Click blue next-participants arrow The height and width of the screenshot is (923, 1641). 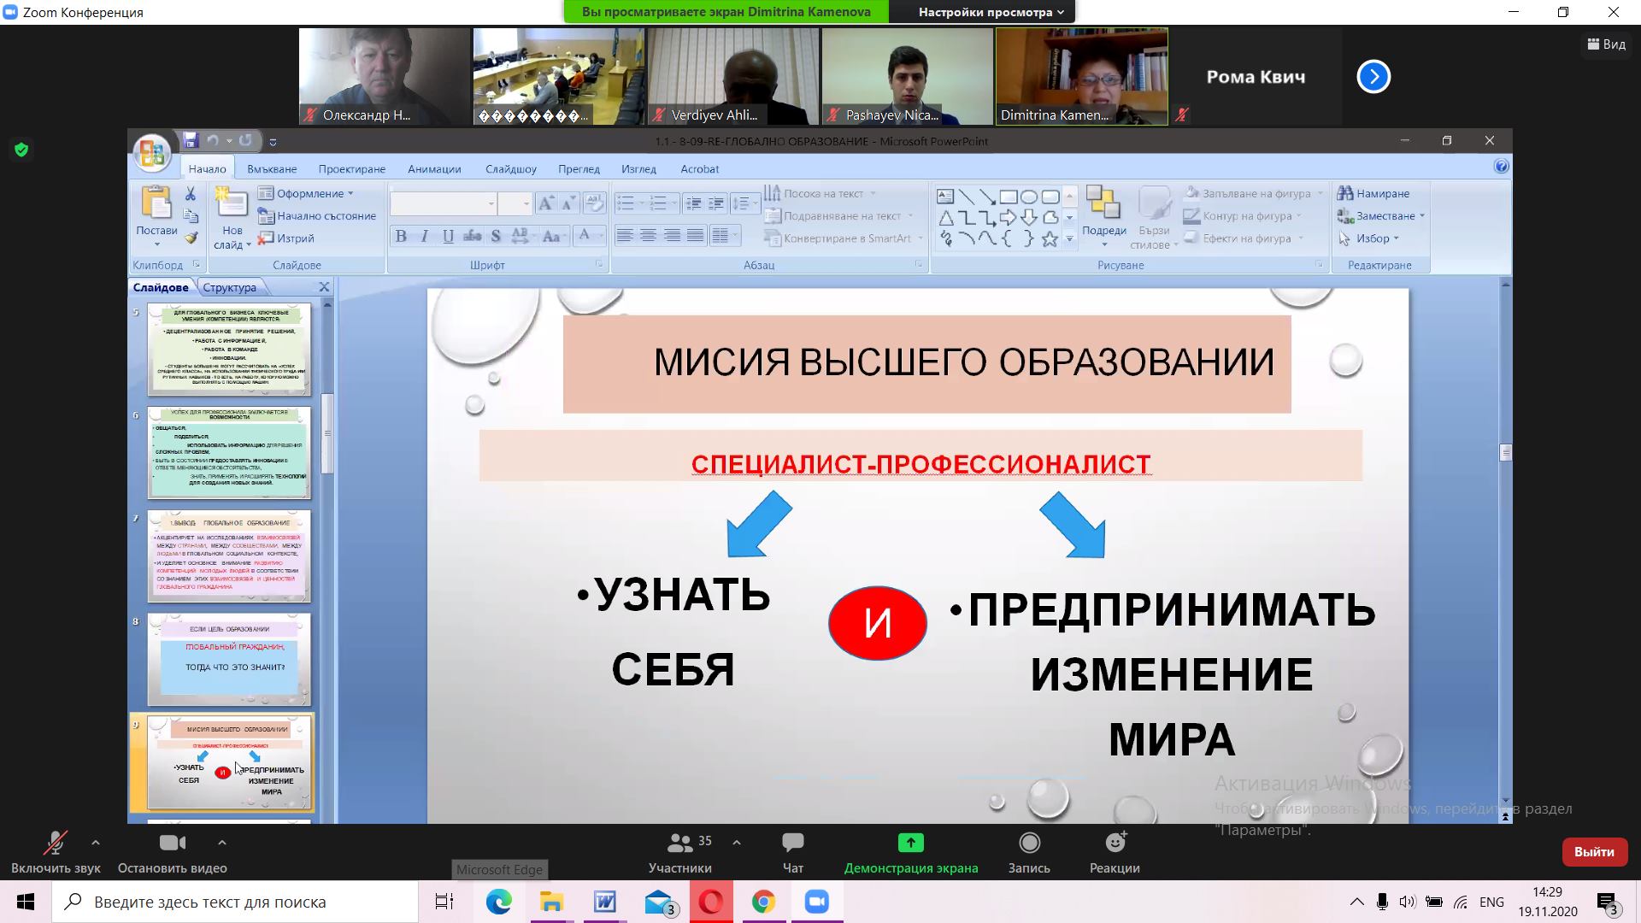(x=1373, y=77)
